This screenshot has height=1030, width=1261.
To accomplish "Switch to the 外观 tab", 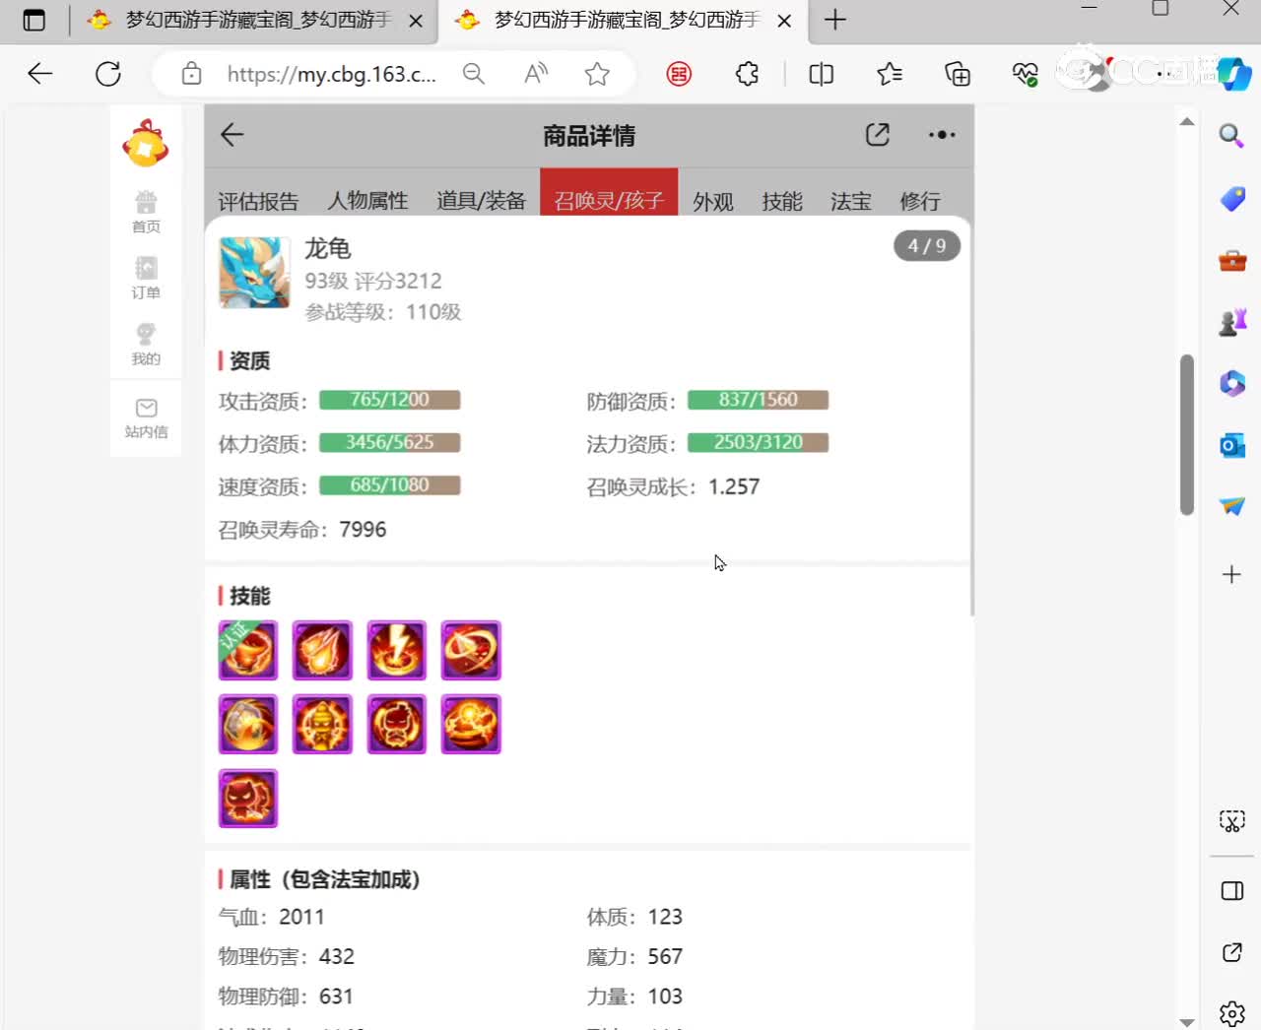I will pos(713,201).
